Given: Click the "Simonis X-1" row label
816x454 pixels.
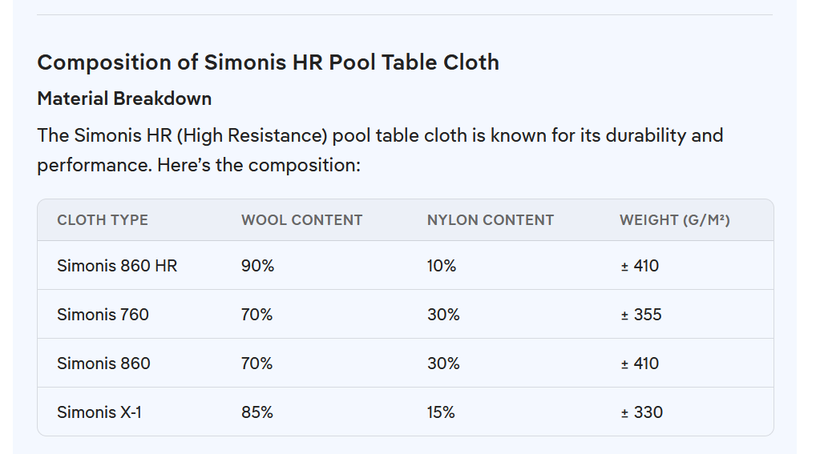Looking at the screenshot, I should coord(99,412).
